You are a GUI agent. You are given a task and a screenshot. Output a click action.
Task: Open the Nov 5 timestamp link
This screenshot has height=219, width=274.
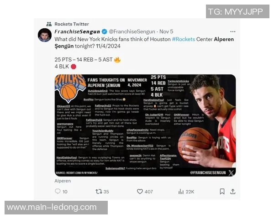click(x=166, y=31)
